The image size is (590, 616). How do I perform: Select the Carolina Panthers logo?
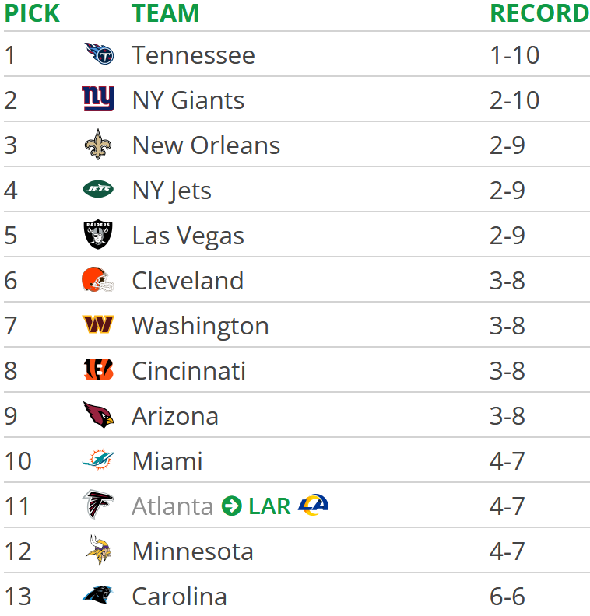pos(98,595)
